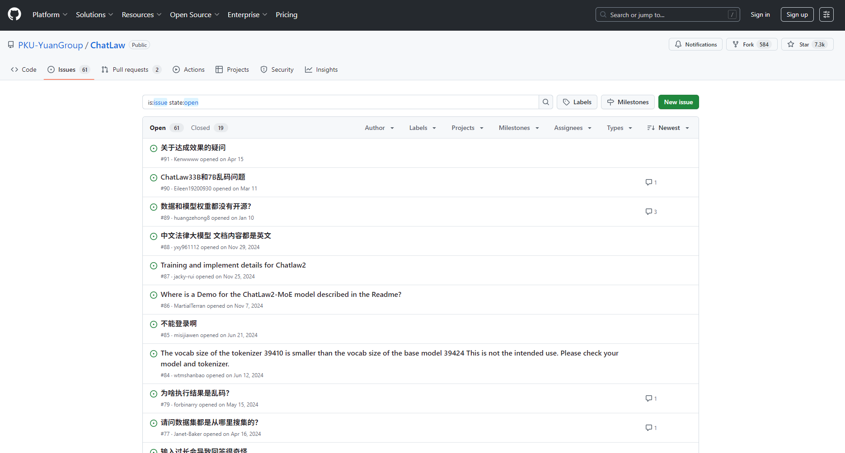The image size is (845, 453).
Task: Open issue Where is a Demo for ChatLaw2-MoE
Action: coord(281,294)
